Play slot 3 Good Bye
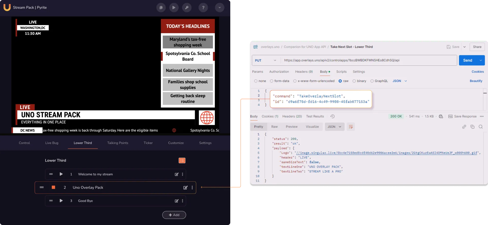 click(x=61, y=201)
